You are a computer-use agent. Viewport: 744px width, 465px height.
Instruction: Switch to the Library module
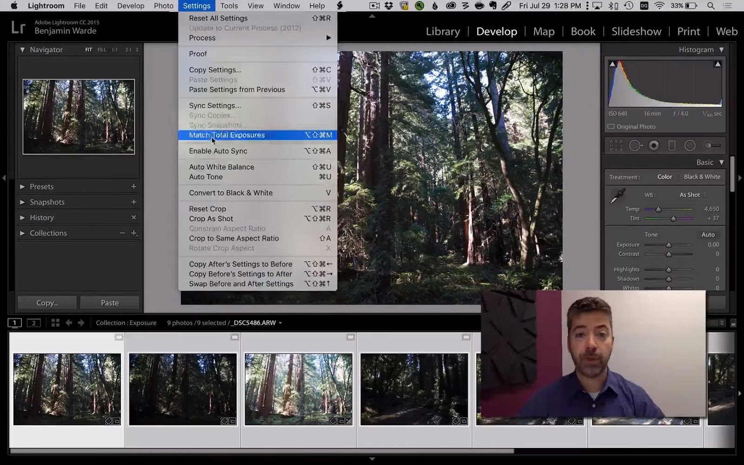point(443,31)
